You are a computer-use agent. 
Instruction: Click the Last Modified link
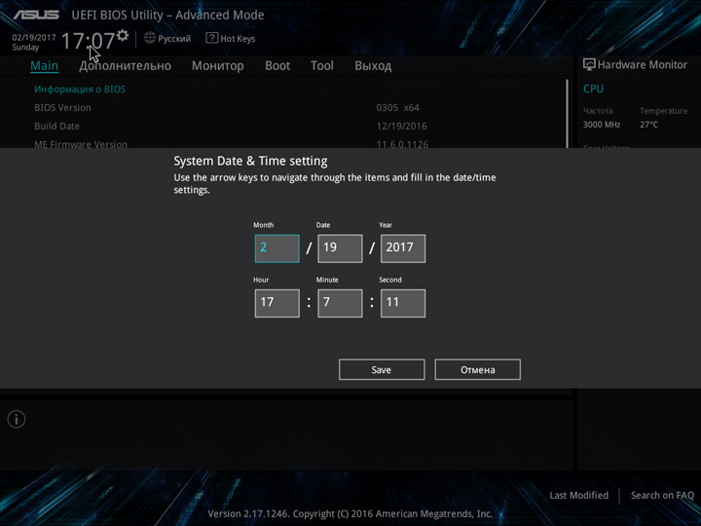[579, 495]
